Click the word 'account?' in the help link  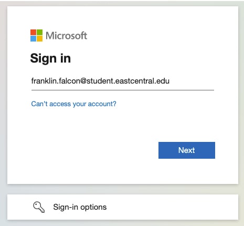[x=102, y=104]
